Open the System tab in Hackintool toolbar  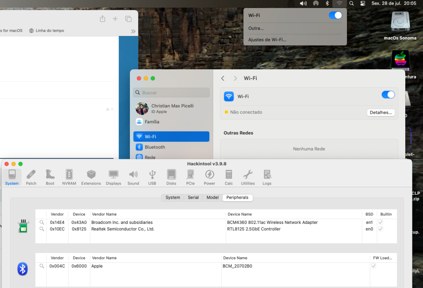pyautogui.click(x=12, y=177)
